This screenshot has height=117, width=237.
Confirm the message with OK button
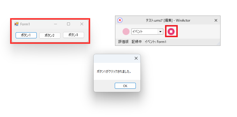pos(125,86)
